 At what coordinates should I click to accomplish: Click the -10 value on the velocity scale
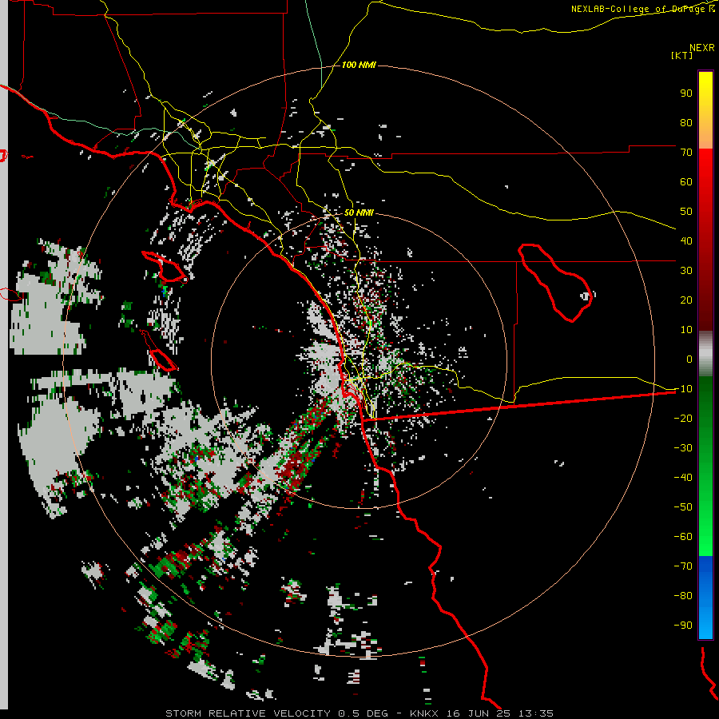(x=683, y=389)
